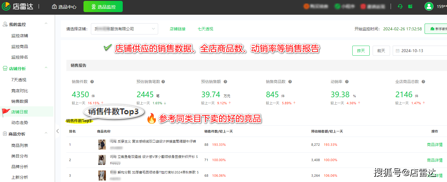Click the help icon next to 全店商品总数
The image size is (447, 182).
coord(423,82)
